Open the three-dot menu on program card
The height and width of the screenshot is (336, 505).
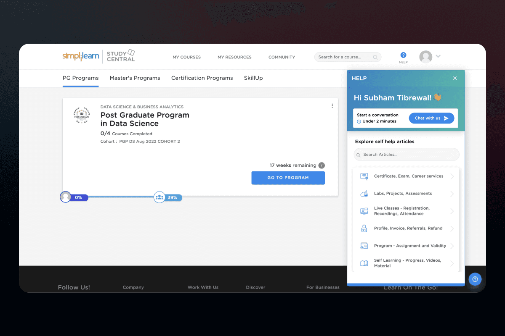point(332,106)
